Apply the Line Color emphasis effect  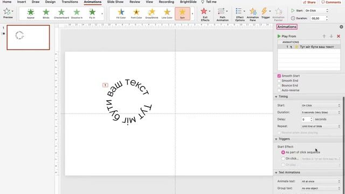pyautogui.click(x=167, y=13)
